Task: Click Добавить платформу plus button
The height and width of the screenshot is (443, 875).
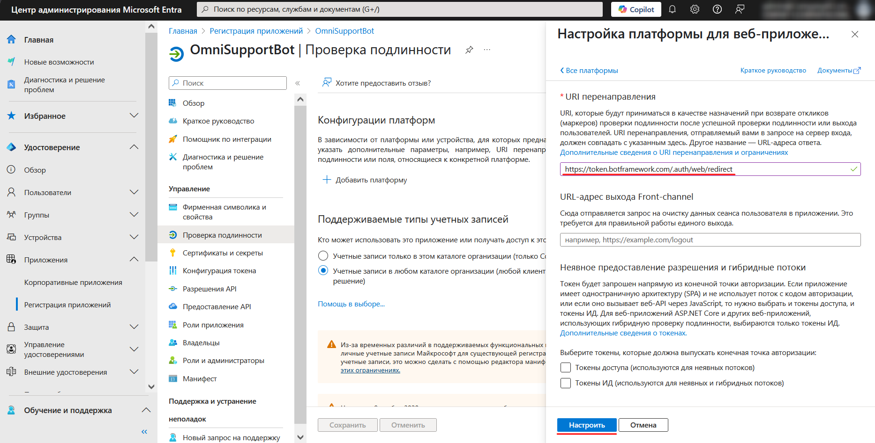Action: [x=365, y=180]
